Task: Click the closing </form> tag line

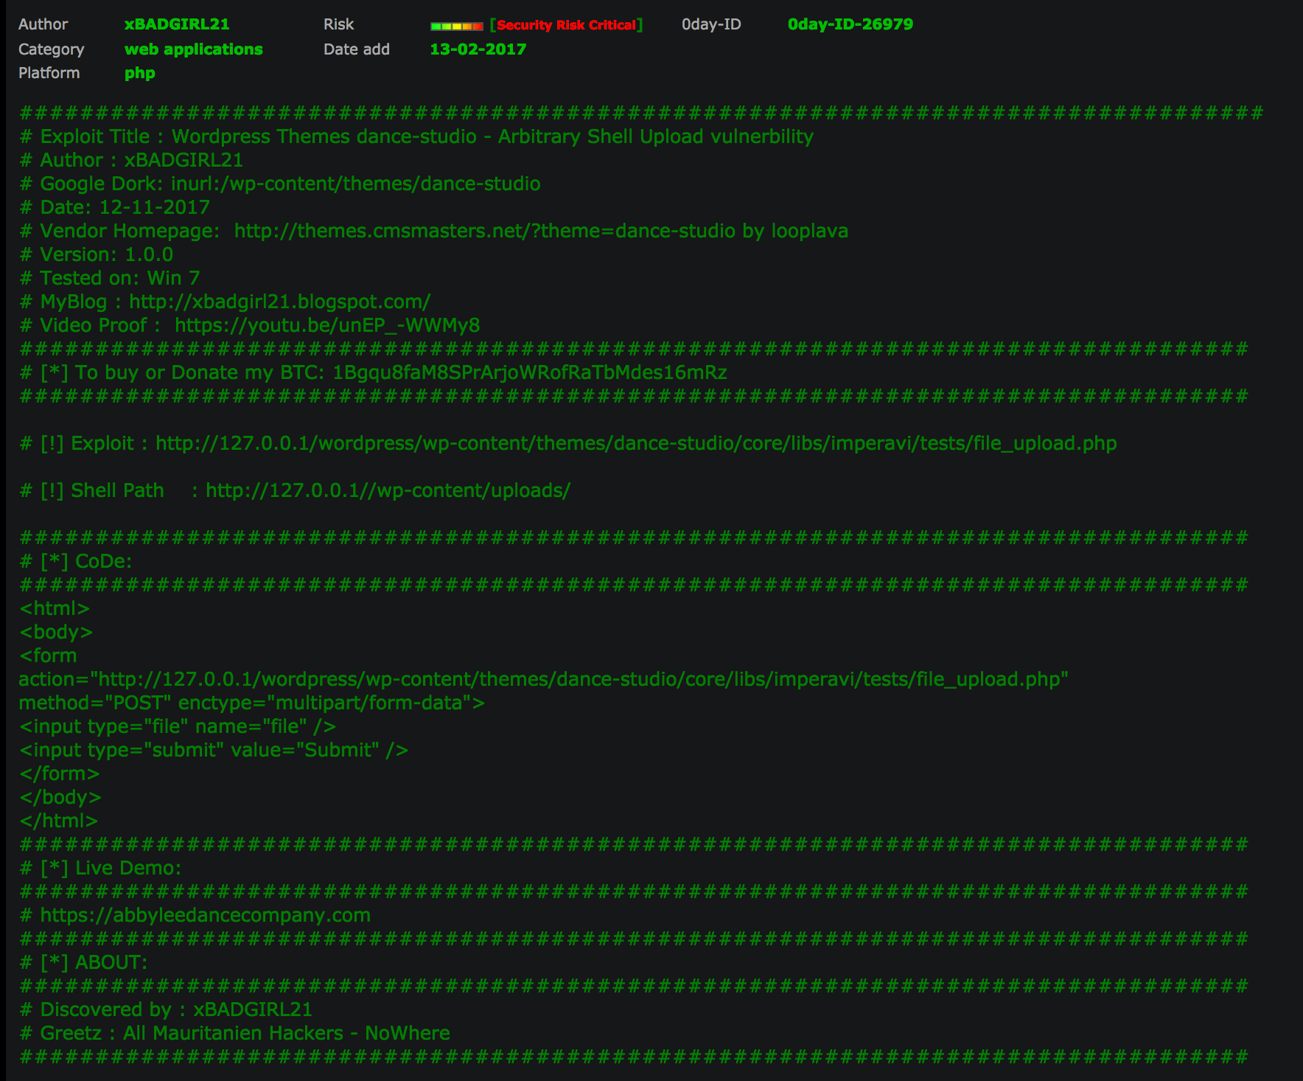Action: 59,774
